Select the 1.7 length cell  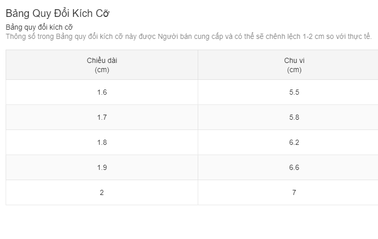click(102, 117)
